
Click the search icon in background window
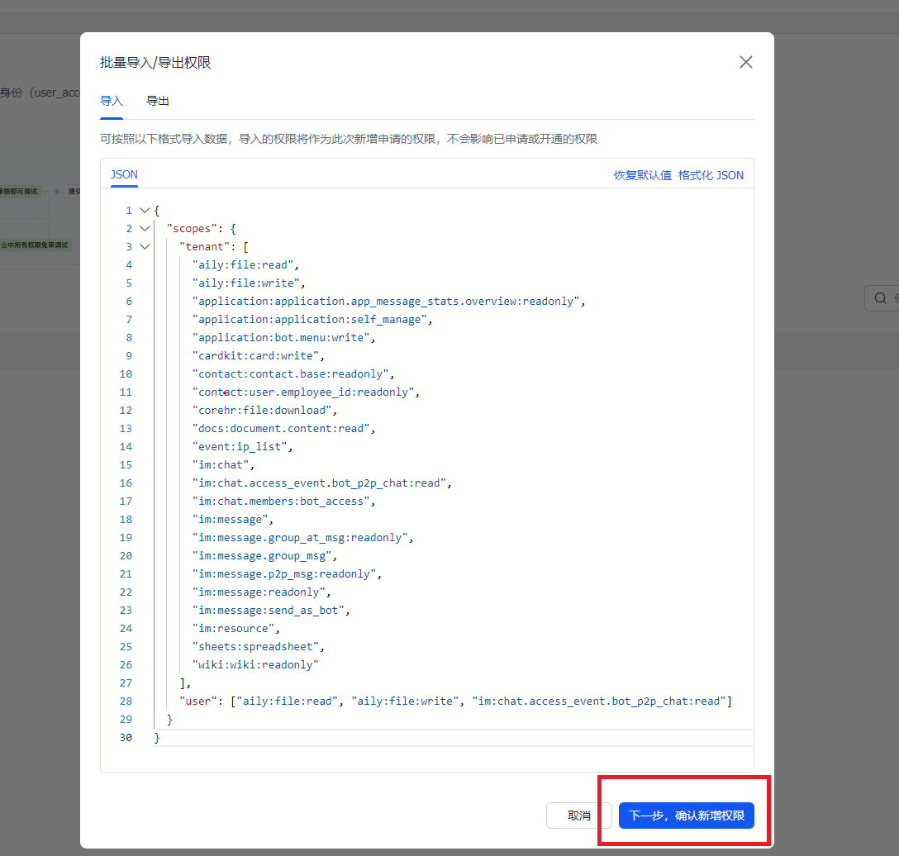[x=880, y=298]
